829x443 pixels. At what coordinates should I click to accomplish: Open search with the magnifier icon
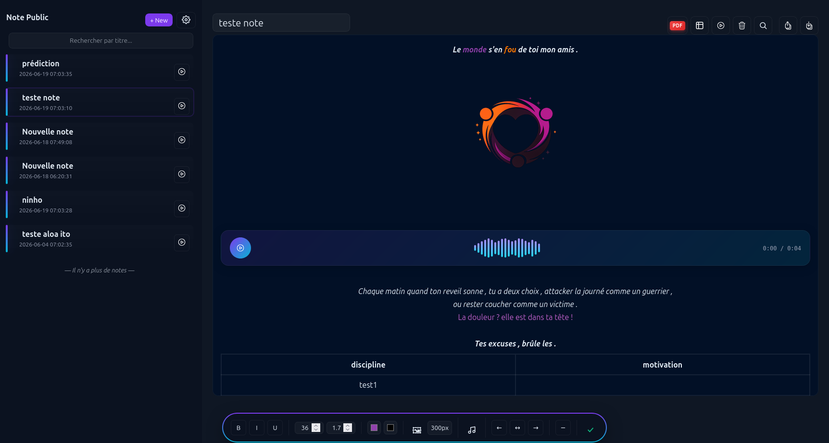coord(763,25)
